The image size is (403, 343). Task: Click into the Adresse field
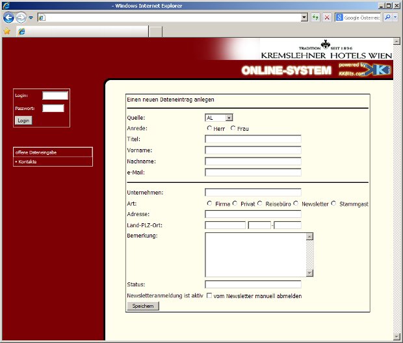coord(253,214)
